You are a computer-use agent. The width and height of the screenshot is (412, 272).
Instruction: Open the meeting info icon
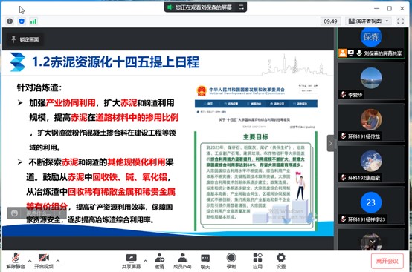[10, 21]
